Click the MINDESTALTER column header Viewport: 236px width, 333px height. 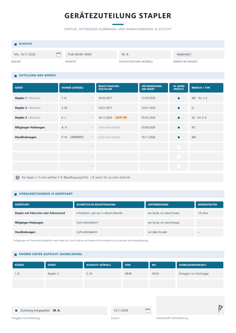coord(209,205)
